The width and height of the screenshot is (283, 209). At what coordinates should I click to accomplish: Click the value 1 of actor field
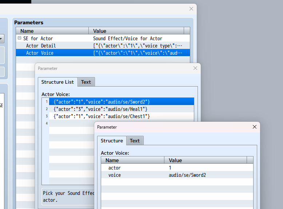point(170,168)
